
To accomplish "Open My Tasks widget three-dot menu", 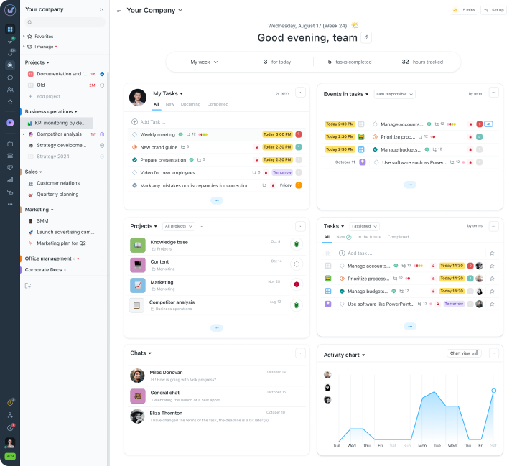I will (300, 93).
